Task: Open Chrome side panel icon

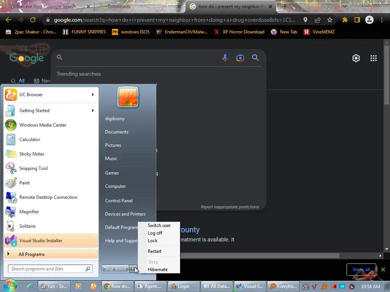Action: 357,20
